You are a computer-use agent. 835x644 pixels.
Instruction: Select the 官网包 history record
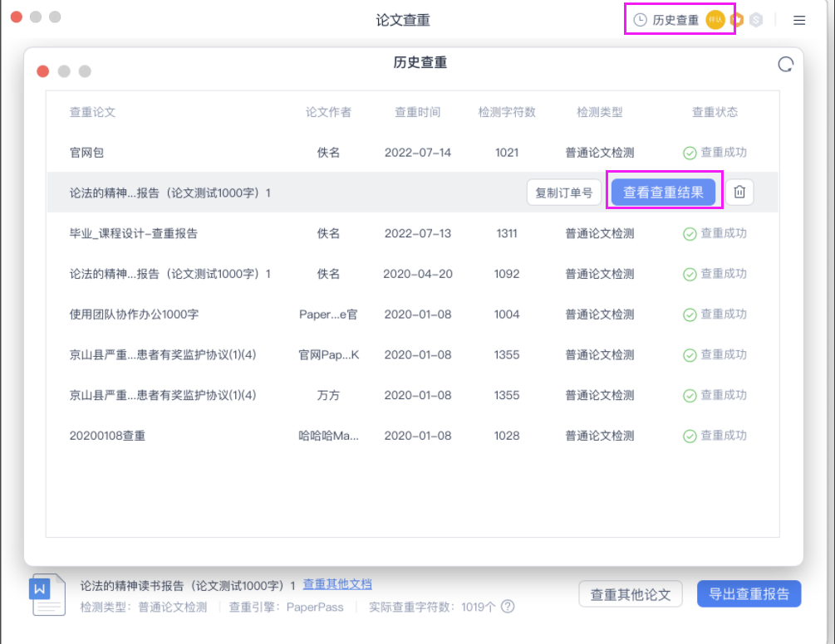[x=86, y=153]
